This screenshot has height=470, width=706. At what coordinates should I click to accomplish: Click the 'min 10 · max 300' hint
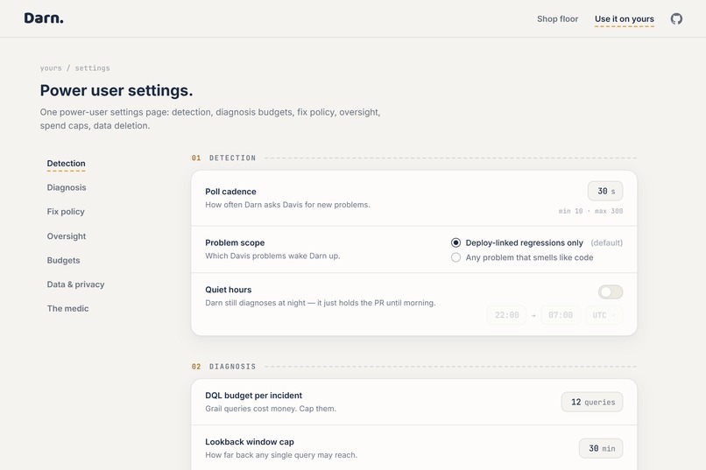click(x=590, y=211)
